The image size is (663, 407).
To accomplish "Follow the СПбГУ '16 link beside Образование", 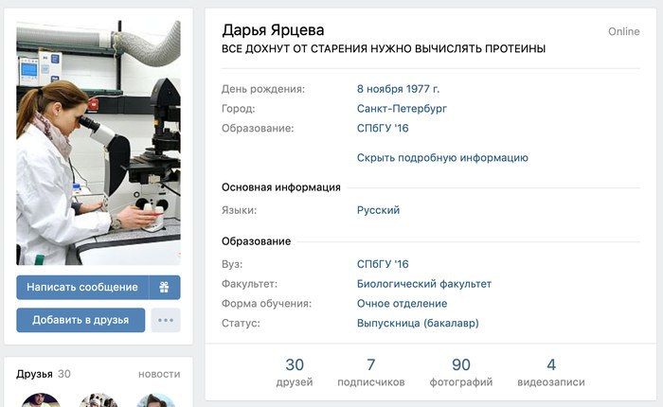I will pos(383,128).
